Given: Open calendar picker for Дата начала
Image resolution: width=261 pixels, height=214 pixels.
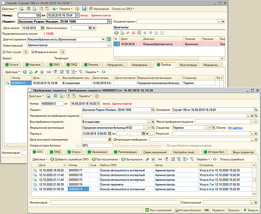Looking at the screenshot, I should click(42, 27).
